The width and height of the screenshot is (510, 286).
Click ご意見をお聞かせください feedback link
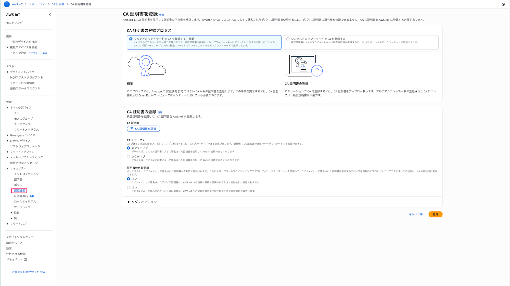[28, 272]
